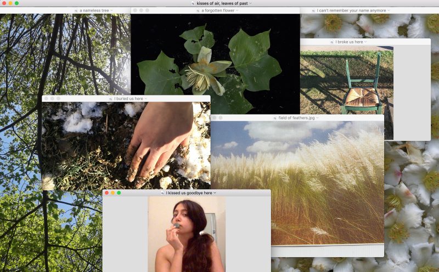
Task: Click the image icon beside "field of feathers.jpg"
Action: (x=274, y=118)
